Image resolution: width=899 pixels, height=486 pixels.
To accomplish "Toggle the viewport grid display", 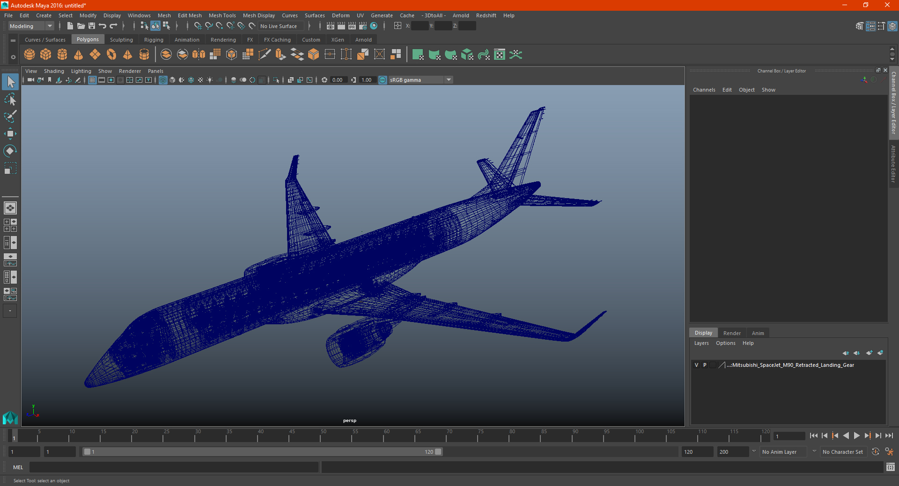I will pyautogui.click(x=92, y=80).
